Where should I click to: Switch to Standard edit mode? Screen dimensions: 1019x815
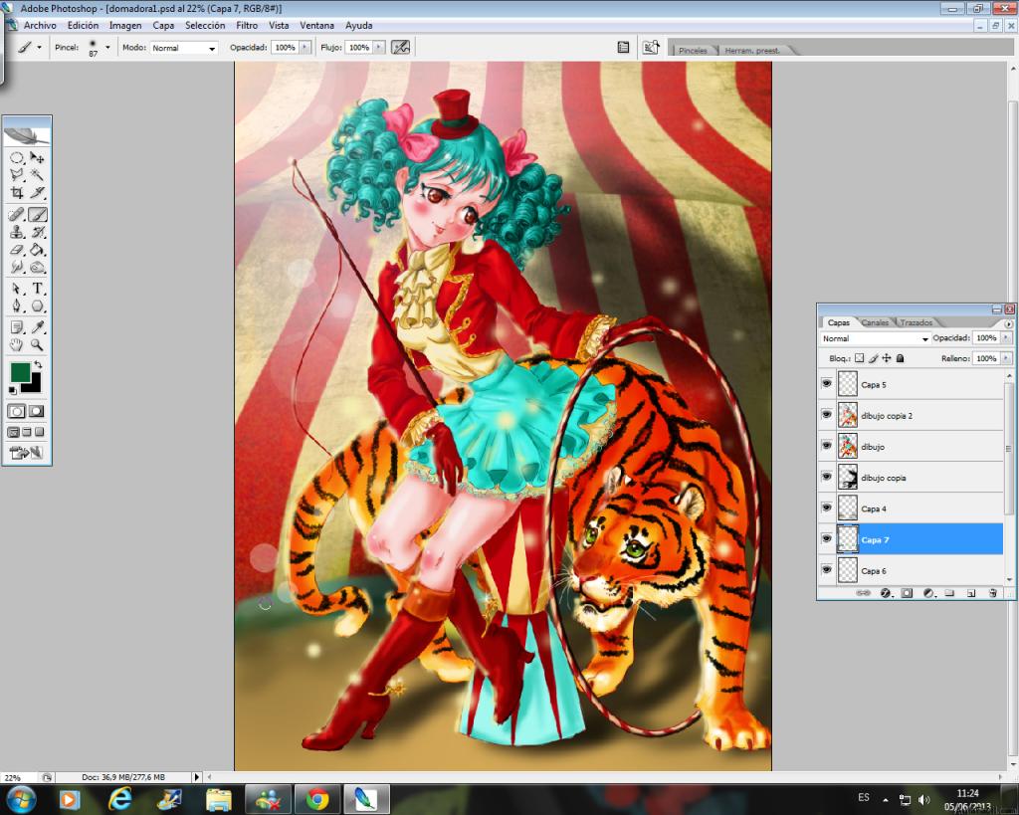[17, 411]
